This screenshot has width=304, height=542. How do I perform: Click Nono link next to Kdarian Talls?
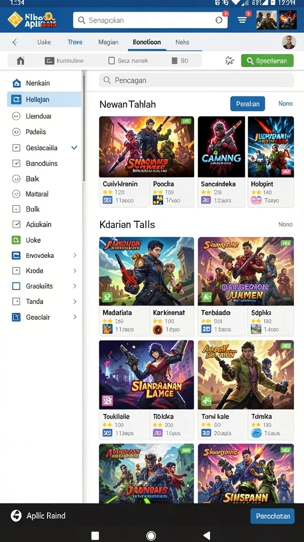pyautogui.click(x=286, y=224)
